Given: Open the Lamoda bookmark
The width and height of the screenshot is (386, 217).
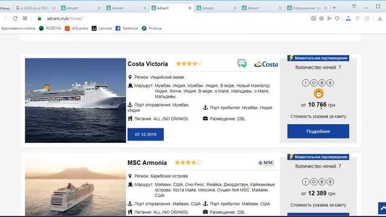Looking at the screenshot, I should pyautogui.click(x=102, y=28).
